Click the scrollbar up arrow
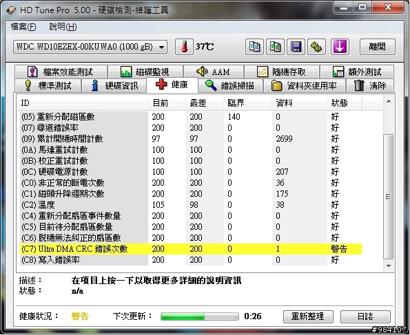This screenshot has height=335, width=410. click(389, 101)
